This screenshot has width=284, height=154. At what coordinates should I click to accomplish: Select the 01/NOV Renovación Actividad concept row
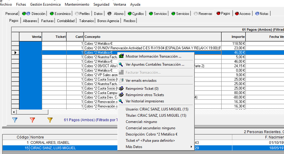point(153,48)
